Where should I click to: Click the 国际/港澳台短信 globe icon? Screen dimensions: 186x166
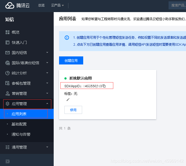(8, 63)
